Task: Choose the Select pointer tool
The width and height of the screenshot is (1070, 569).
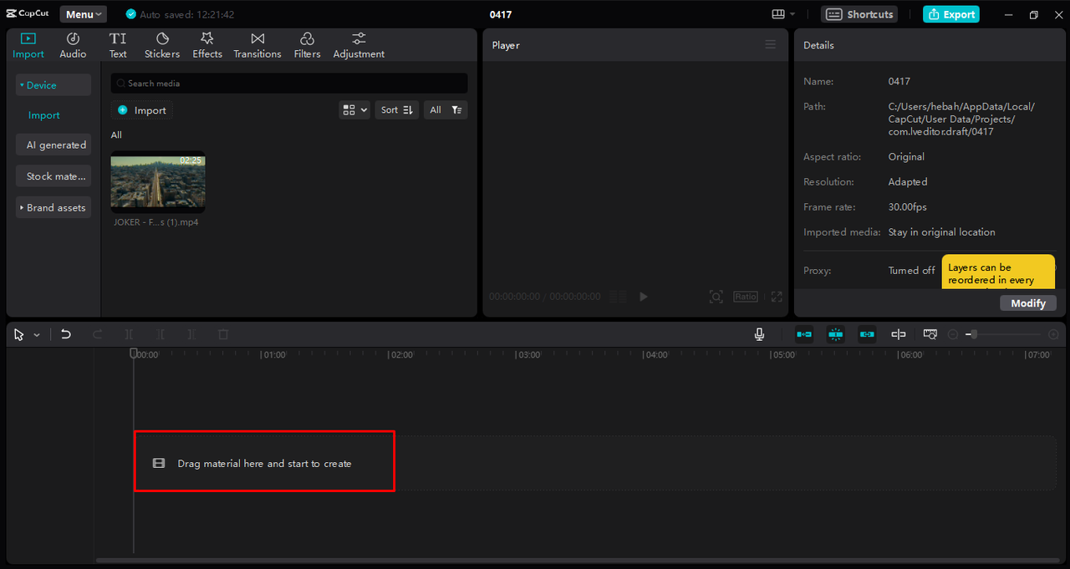Action: click(x=19, y=334)
